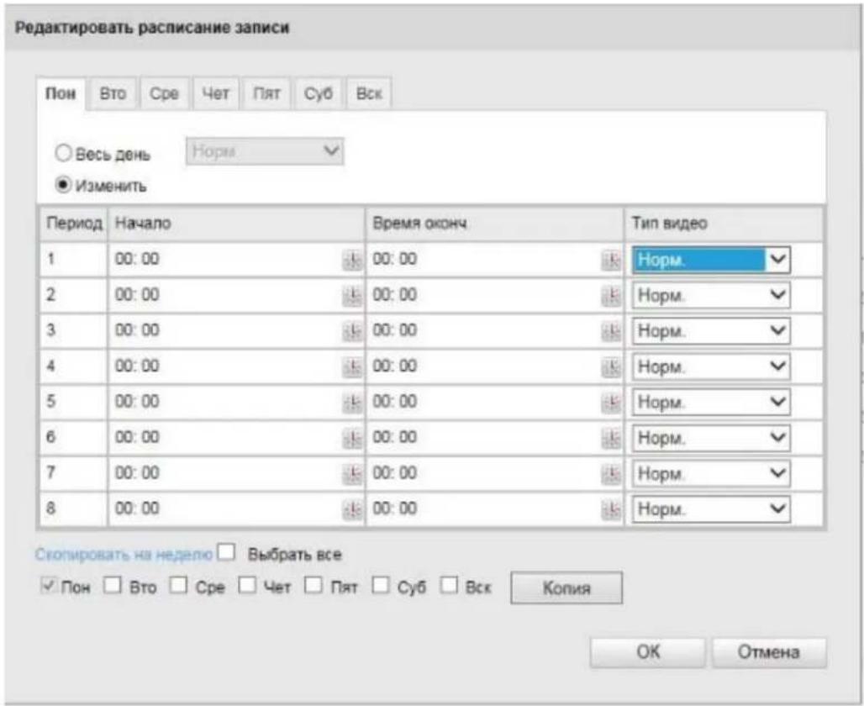Open time picker for period 5 start

352,403
